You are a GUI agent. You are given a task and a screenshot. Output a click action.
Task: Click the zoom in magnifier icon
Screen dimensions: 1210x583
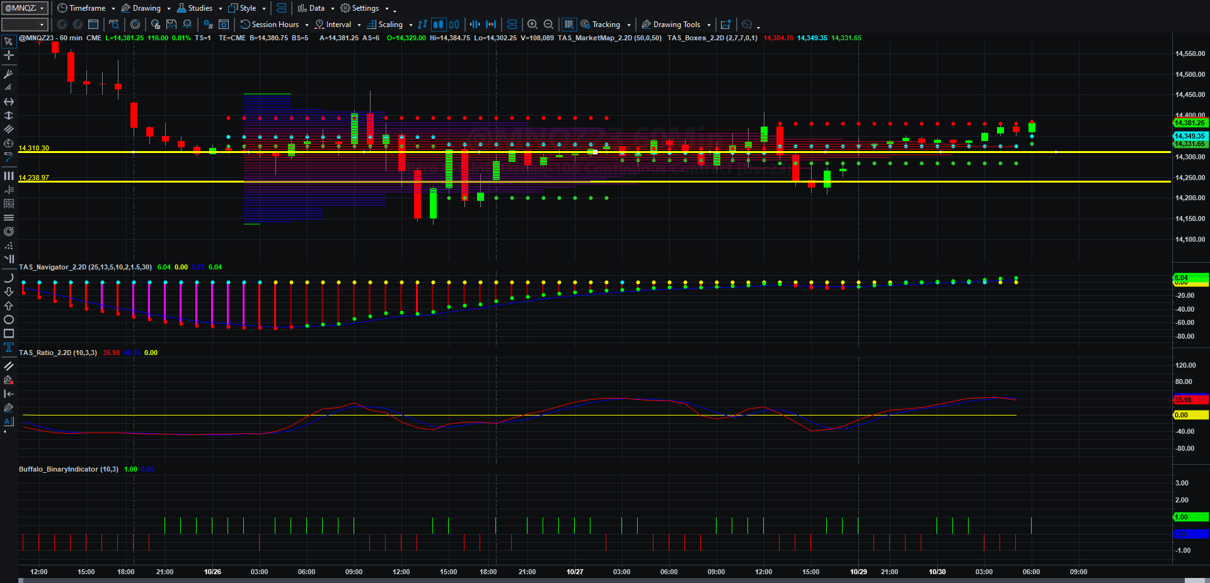[x=533, y=25]
